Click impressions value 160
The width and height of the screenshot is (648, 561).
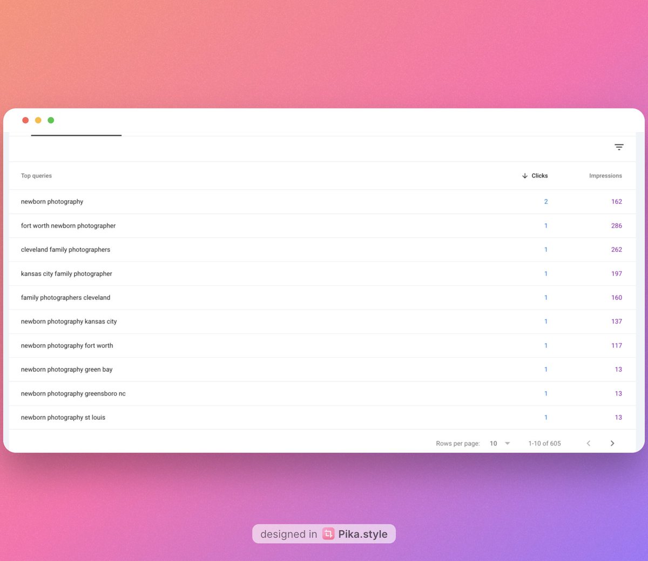tap(617, 298)
